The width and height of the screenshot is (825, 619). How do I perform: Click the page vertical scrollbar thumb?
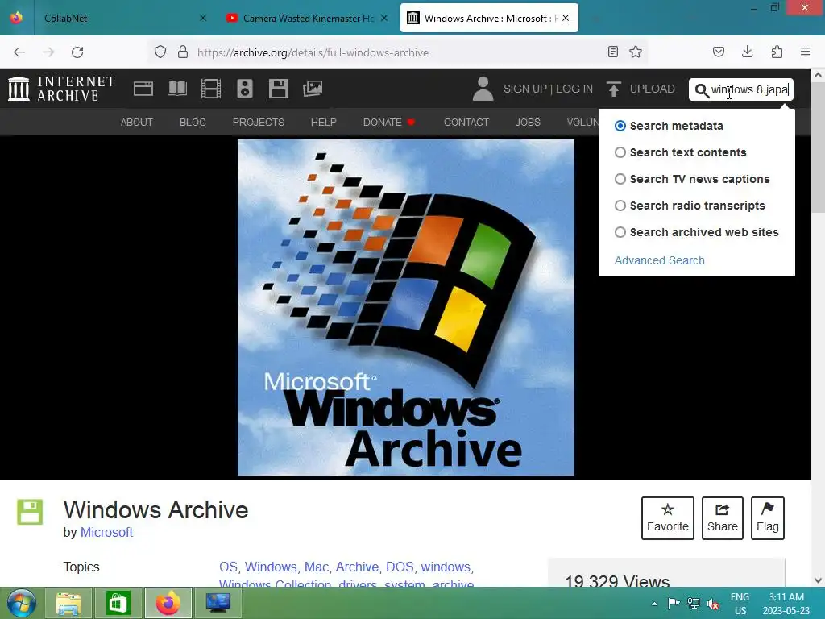tap(819, 149)
